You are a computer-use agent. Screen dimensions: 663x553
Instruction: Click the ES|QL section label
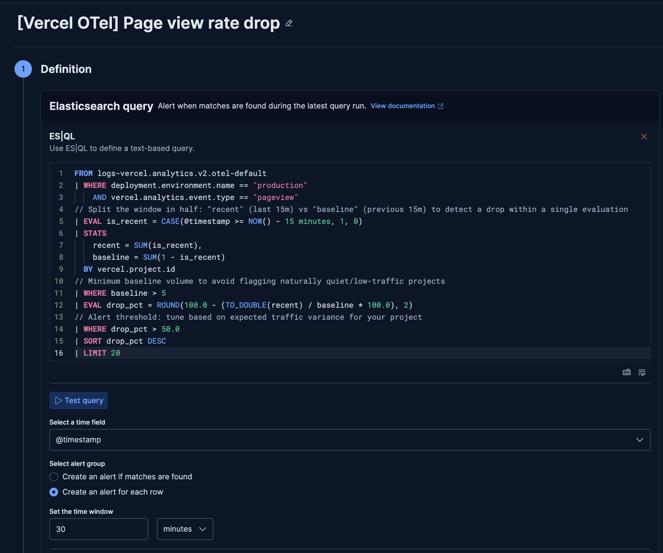point(62,136)
